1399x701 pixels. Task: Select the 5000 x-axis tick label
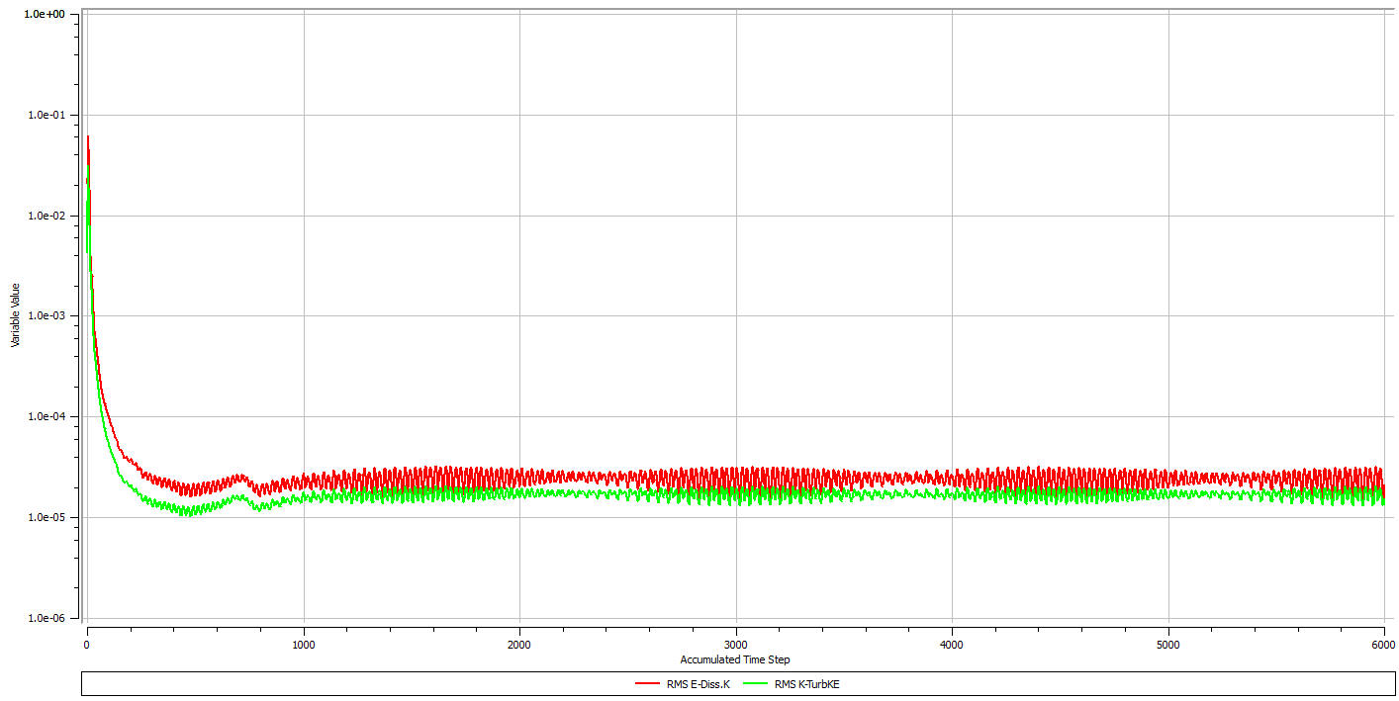pyautogui.click(x=1168, y=644)
